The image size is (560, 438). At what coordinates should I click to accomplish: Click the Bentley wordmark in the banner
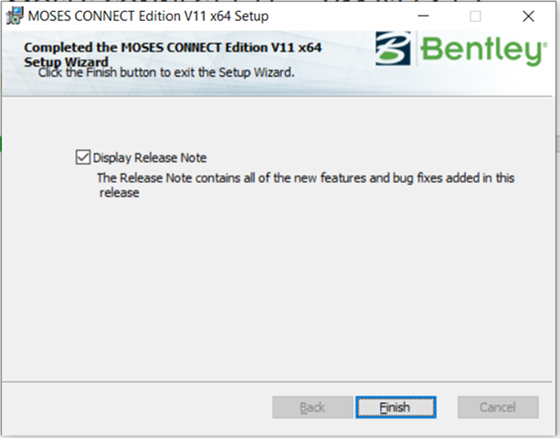tap(482, 51)
